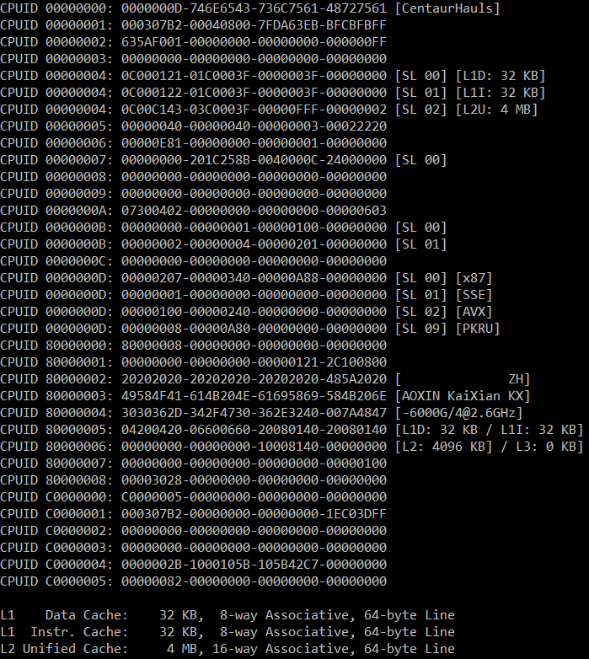Click the value 00000603 on leaf 0000000A
Image resolution: width=589 pixels, height=659 pixels.
point(356,210)
